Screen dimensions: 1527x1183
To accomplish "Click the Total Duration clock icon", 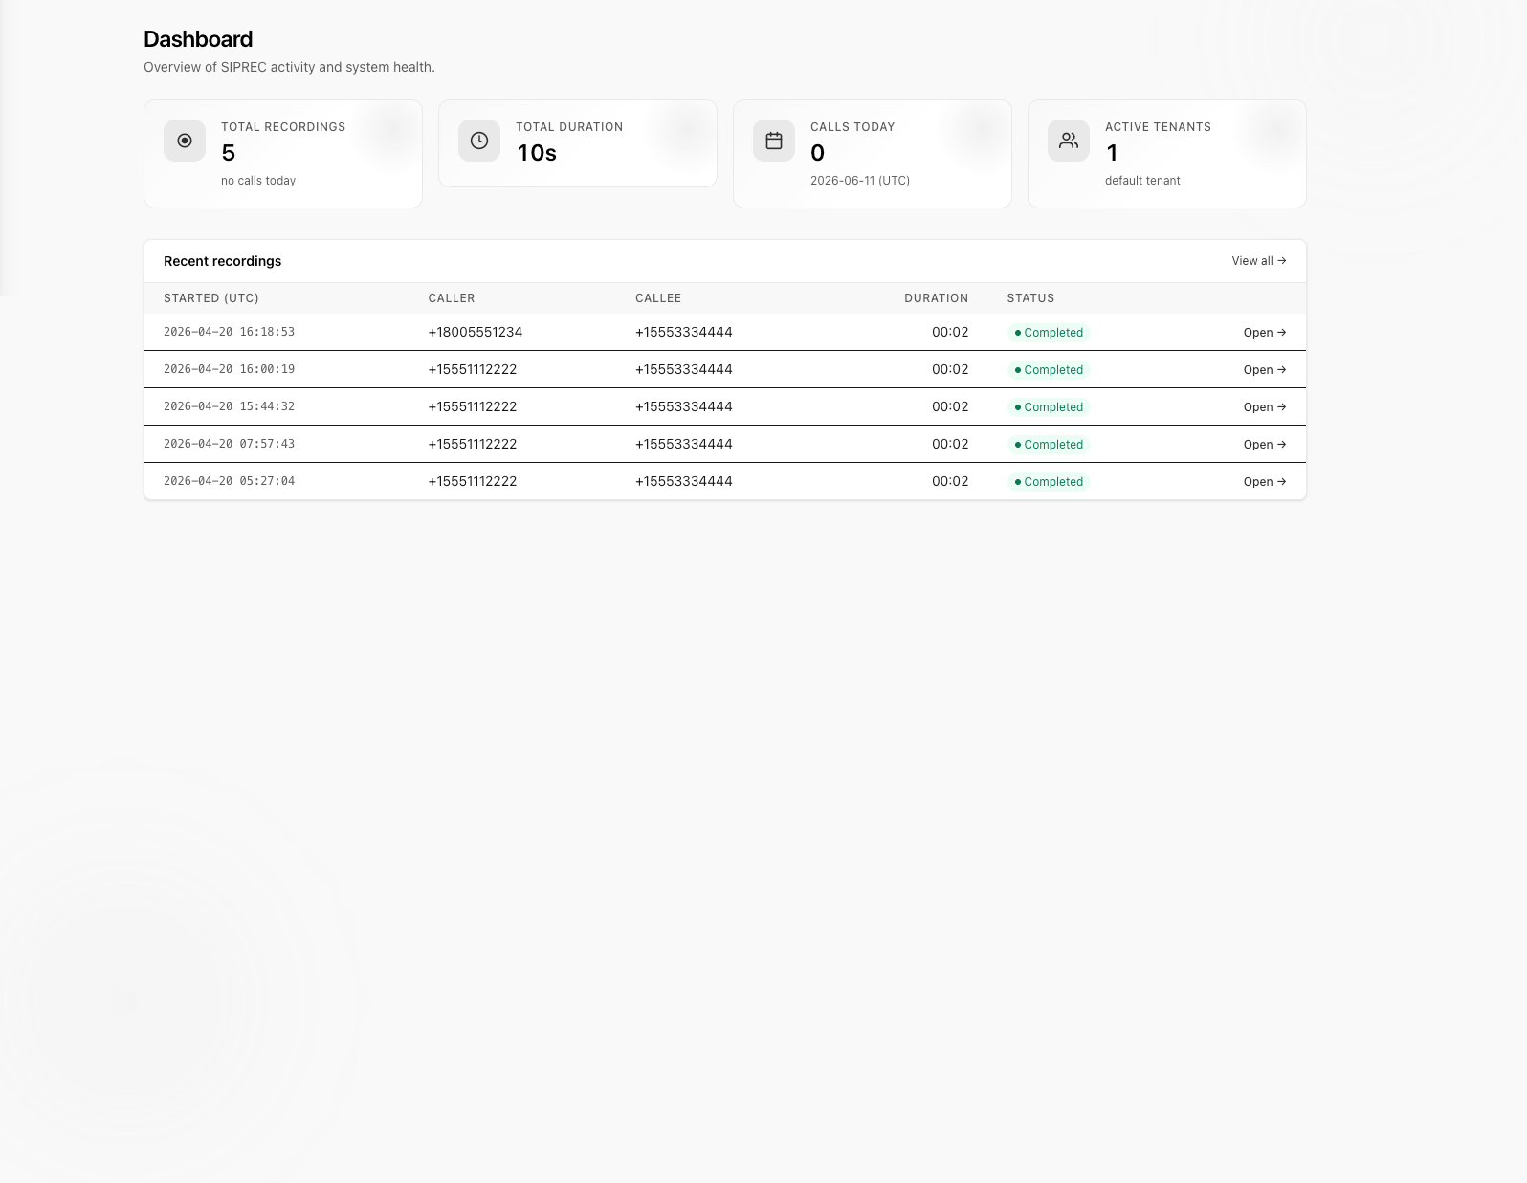I will click(479, 141).
